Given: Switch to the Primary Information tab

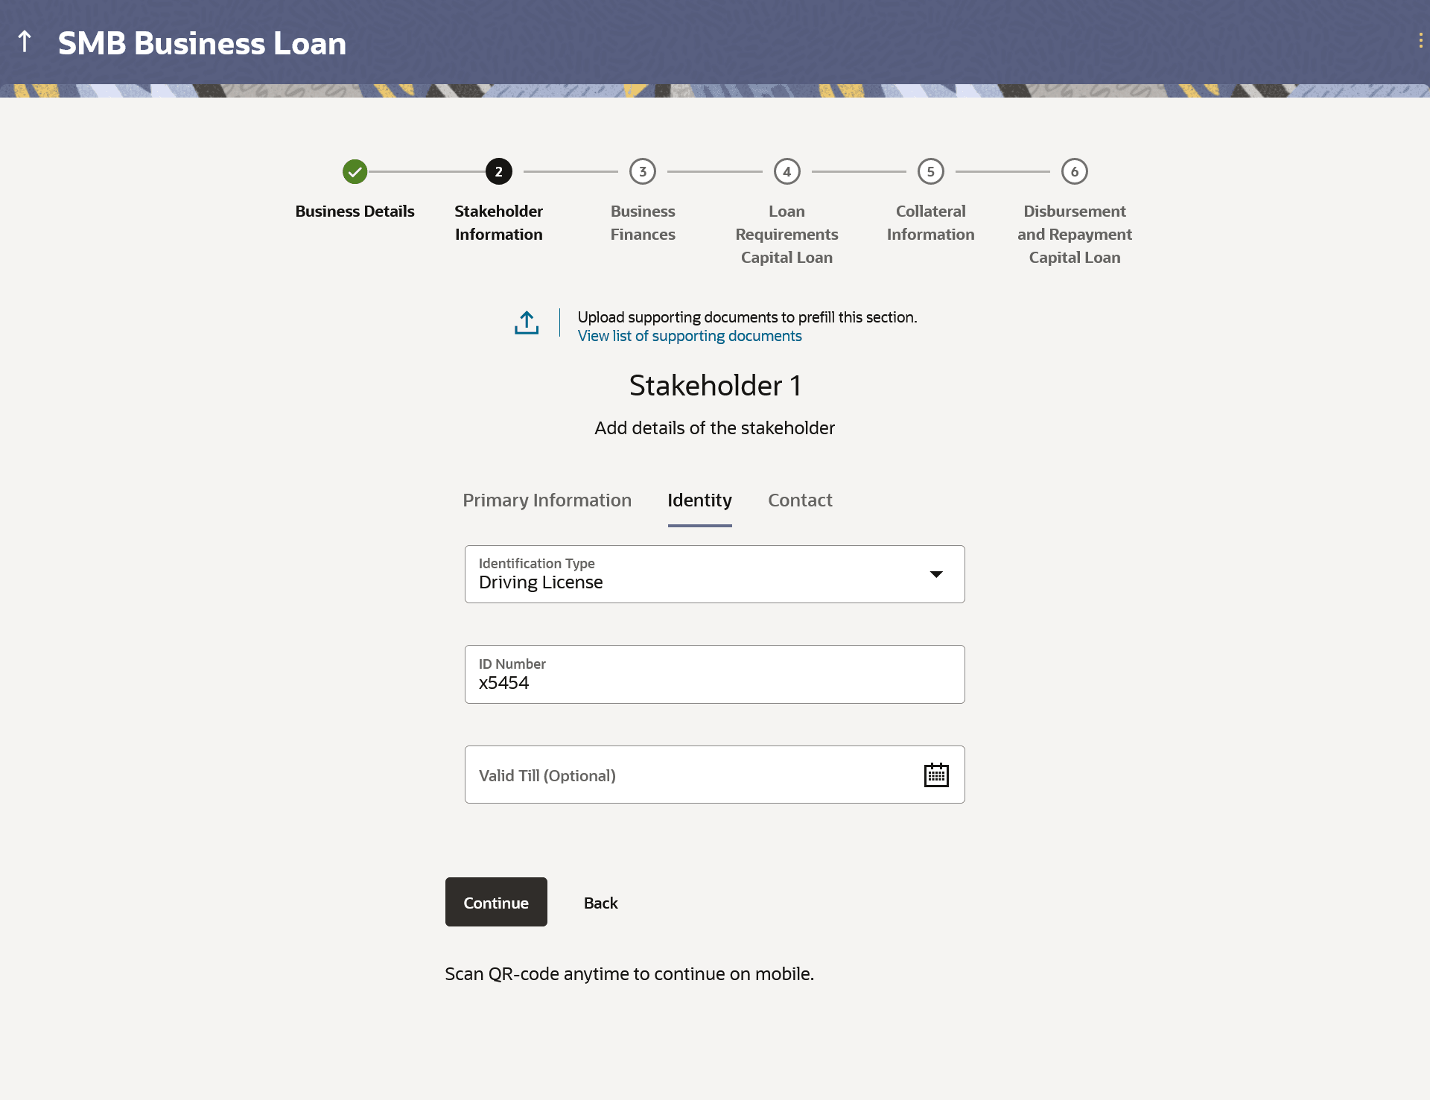Looking at the screenshot, I should point(547,500).
